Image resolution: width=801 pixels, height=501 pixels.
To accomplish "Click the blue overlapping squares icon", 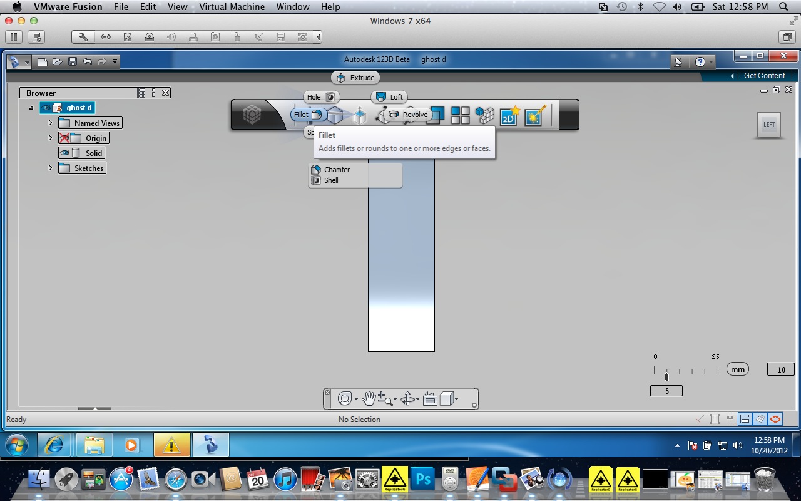I will pyautogui.click(x=436, y=115).
